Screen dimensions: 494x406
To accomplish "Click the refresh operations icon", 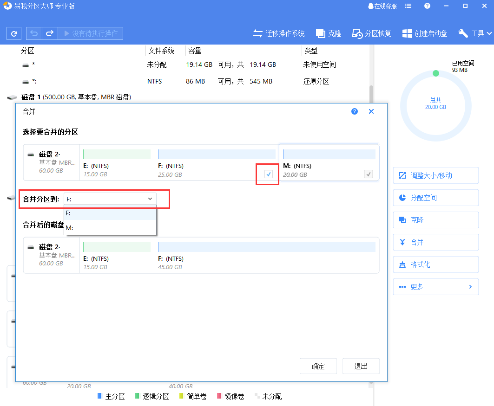I will 13,33.
